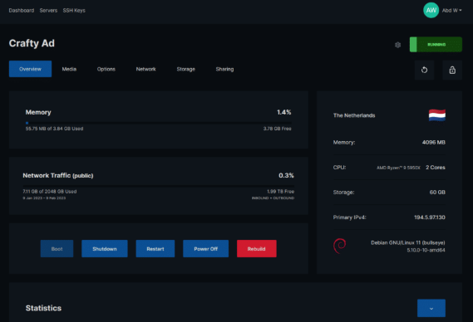Click the Memory usage progress bar
Screen dimensions: 473x322
pos(159,123)
